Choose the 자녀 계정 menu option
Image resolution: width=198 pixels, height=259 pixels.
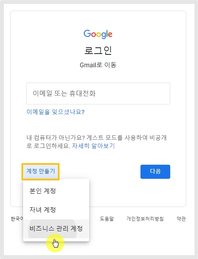click(x=56, y=210)
